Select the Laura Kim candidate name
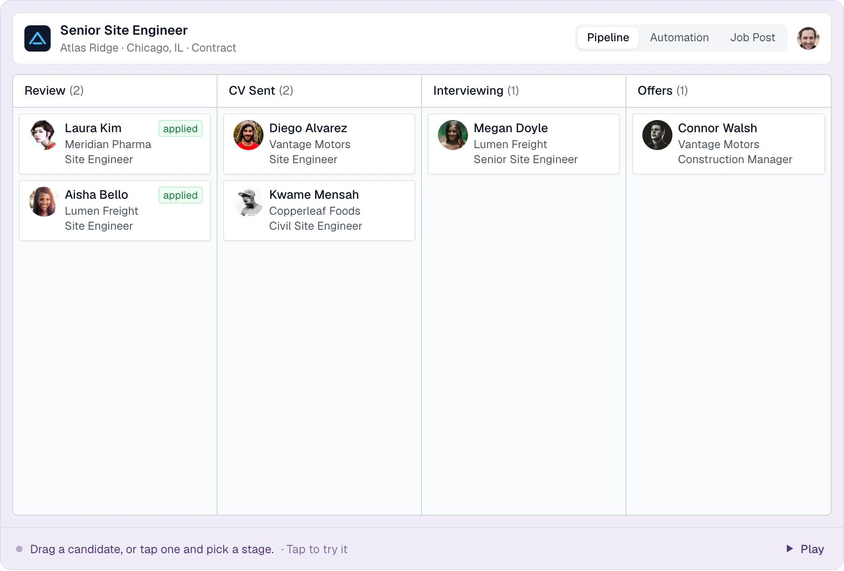Viewport: 844px width, 571px height. pos(93,128)
